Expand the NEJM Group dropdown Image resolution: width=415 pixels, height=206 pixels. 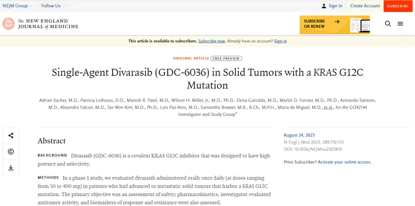point(18,6)
